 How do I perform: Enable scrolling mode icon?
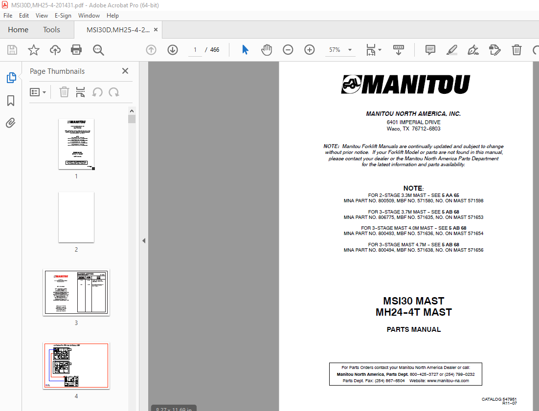point(399,50)
